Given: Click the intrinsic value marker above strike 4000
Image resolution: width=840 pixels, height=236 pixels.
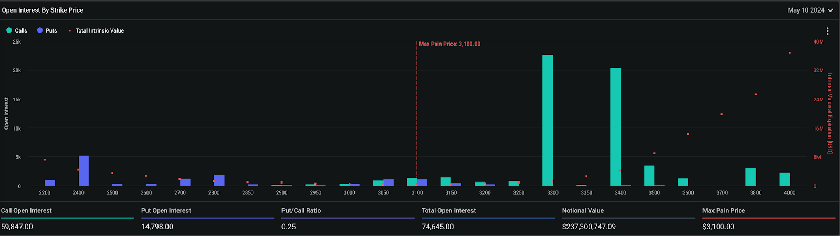Looking at the screenshot, I should 789,53.
